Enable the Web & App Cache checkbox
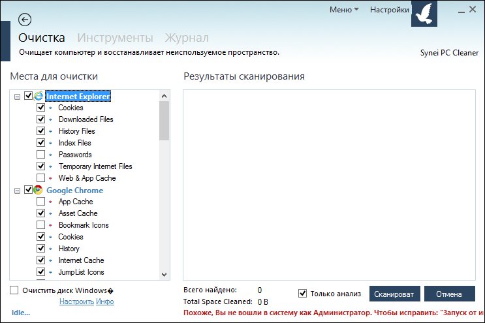This screenshot has width=485, height=323. tap(41, 177)
